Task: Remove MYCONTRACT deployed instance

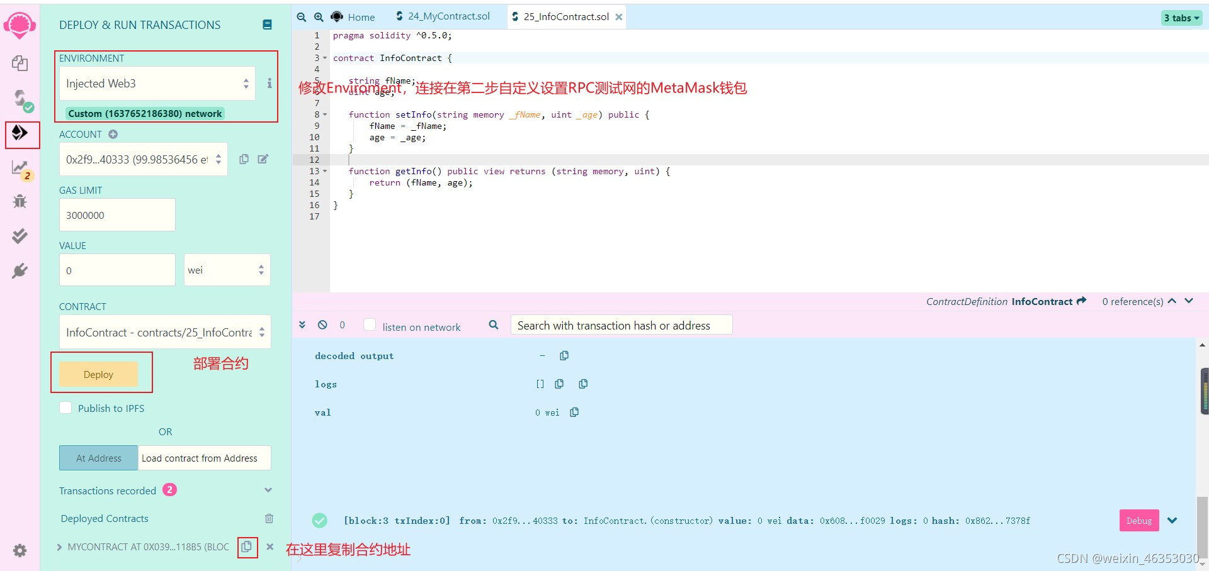Action: pyautogui.click(x=270, y=546)
